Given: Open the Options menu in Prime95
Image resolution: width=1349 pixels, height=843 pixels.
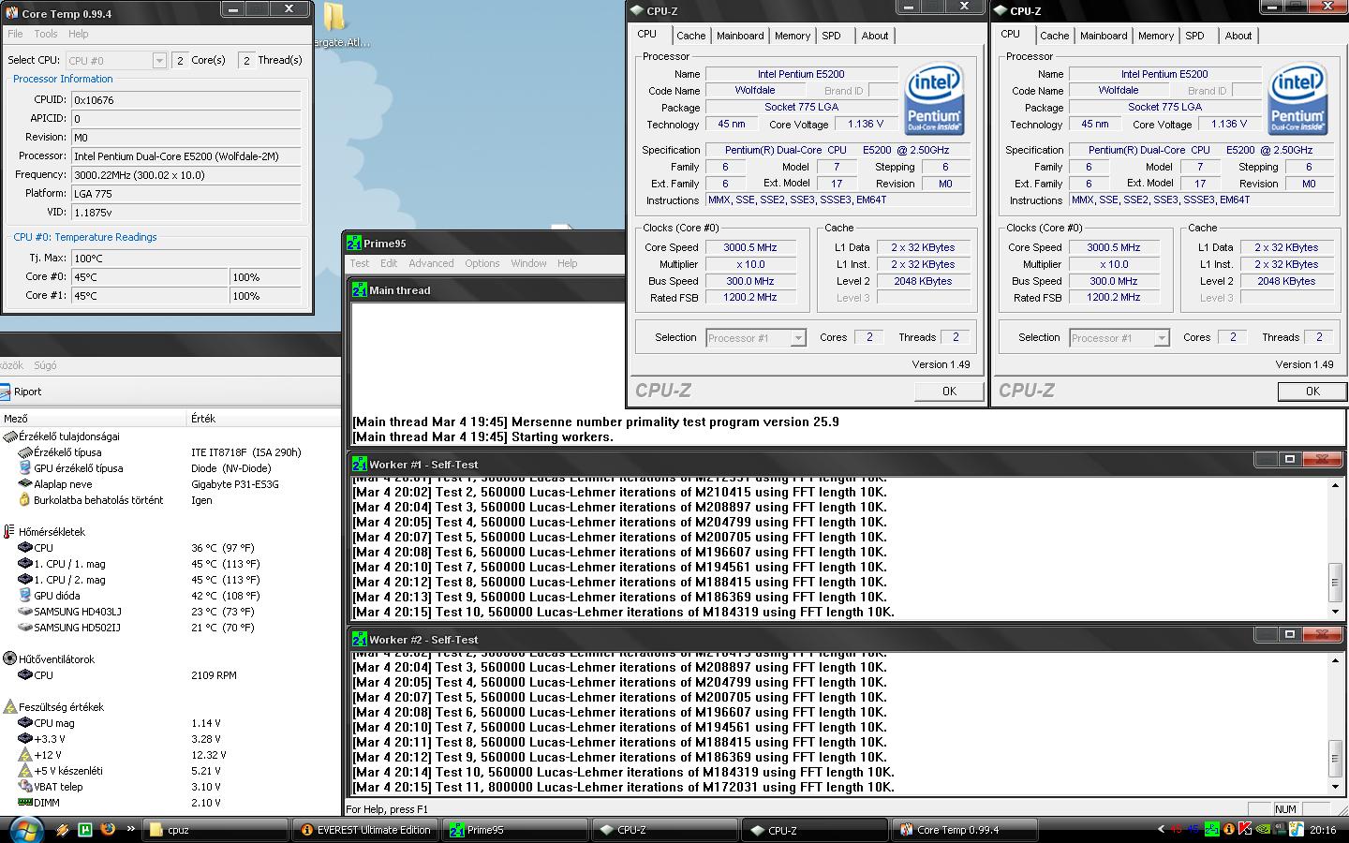Looking at the screenshot, I should 482,263.
